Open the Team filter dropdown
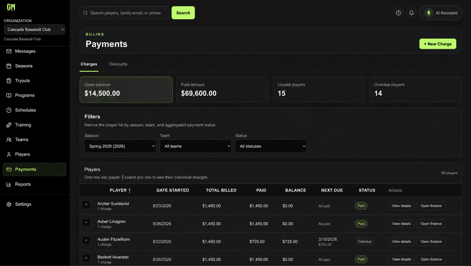This screenshot has width=471, height=266. (195, 146)
